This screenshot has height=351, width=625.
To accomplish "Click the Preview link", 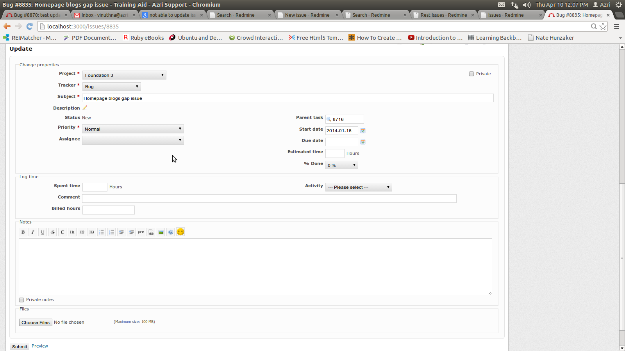I will (x=40, y=346).
